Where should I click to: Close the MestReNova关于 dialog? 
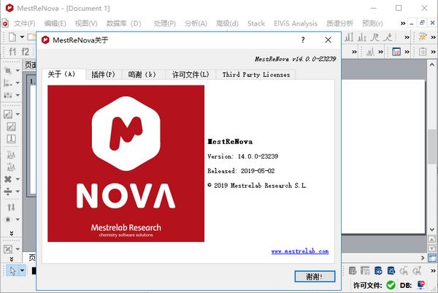click(328, 40)
